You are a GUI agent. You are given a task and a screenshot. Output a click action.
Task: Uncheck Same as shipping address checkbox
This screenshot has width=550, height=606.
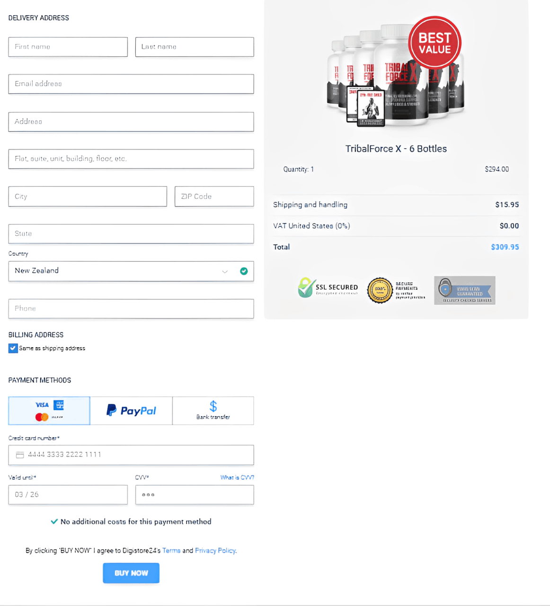[13, 348]
